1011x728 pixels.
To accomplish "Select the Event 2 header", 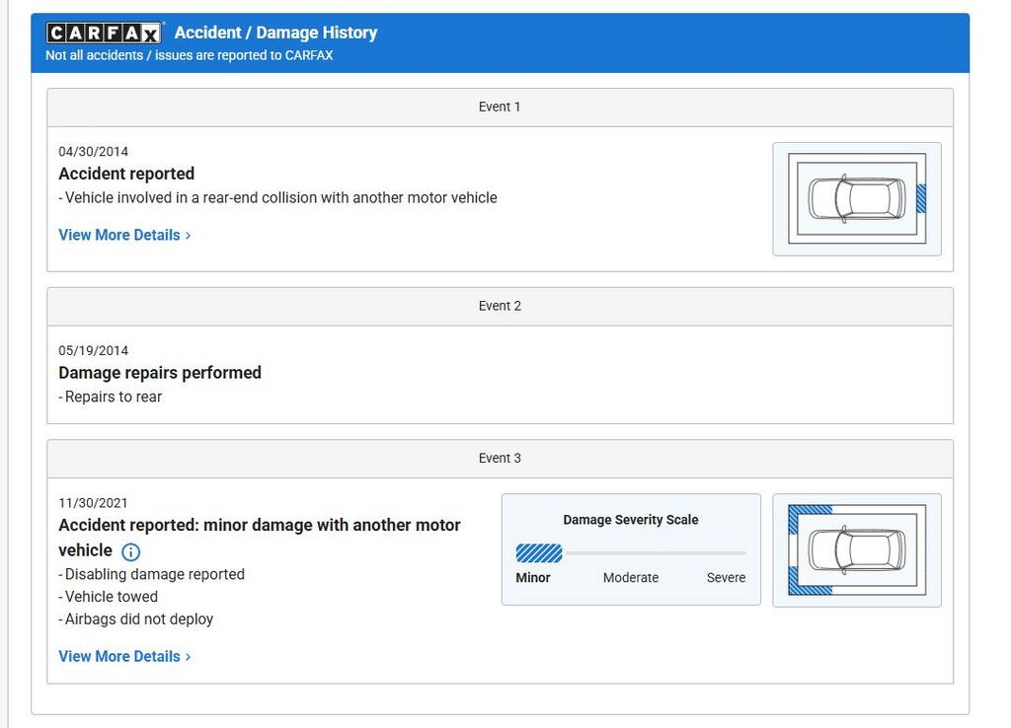I will pyautogui.click(x=500, y=306).
